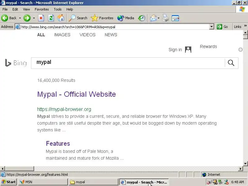Open the Features sub-link

point(58,144)
